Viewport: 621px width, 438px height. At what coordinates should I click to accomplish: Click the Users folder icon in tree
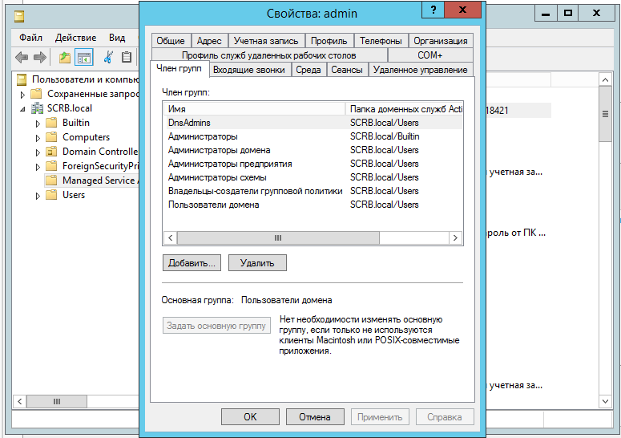51,195
